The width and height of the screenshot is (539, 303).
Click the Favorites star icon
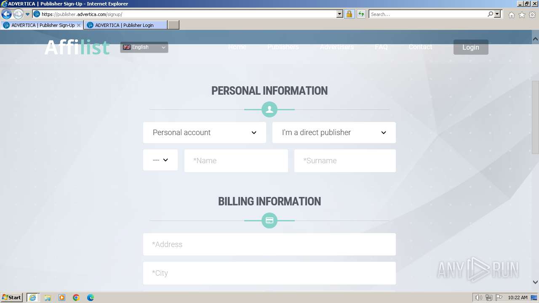click(522, 15)
